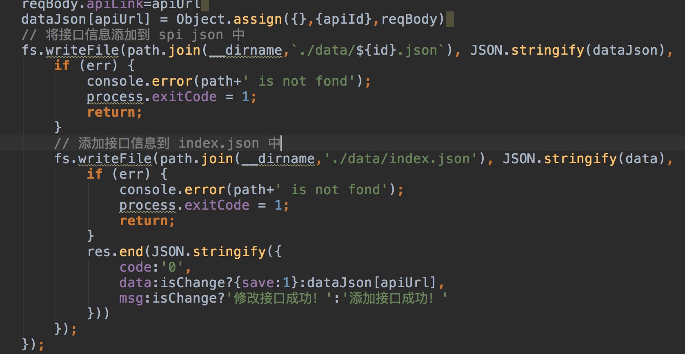Click reqBody argument inside Object.assign
Viewport: 685px width, 354px height.
point(409,19)
